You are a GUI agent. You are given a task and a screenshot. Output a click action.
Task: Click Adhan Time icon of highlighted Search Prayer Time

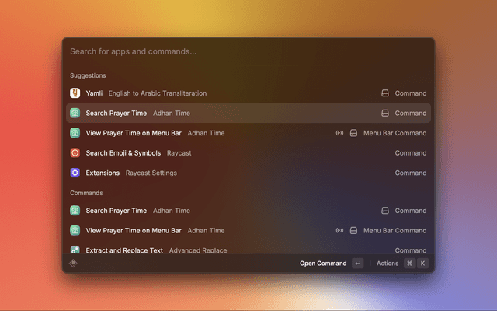tap(75, 114)
